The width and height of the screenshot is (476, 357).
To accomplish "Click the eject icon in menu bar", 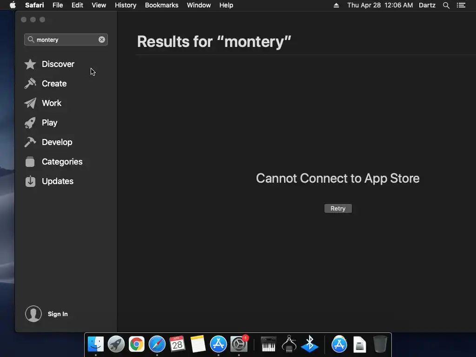I will tap(336, 5).
